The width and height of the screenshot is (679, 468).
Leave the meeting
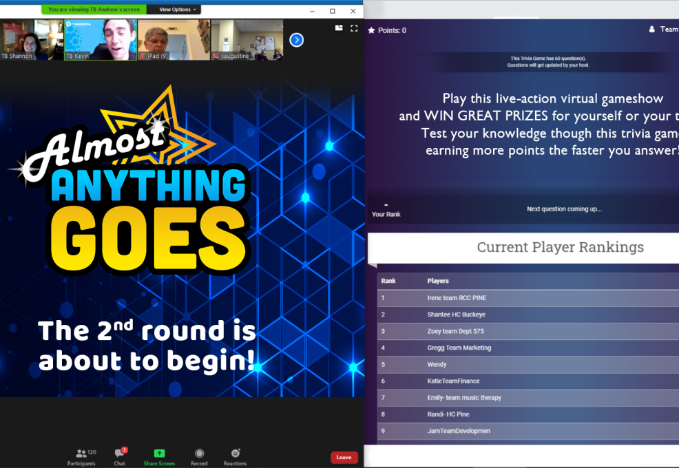pyautogui.click(x=344, y=457)
